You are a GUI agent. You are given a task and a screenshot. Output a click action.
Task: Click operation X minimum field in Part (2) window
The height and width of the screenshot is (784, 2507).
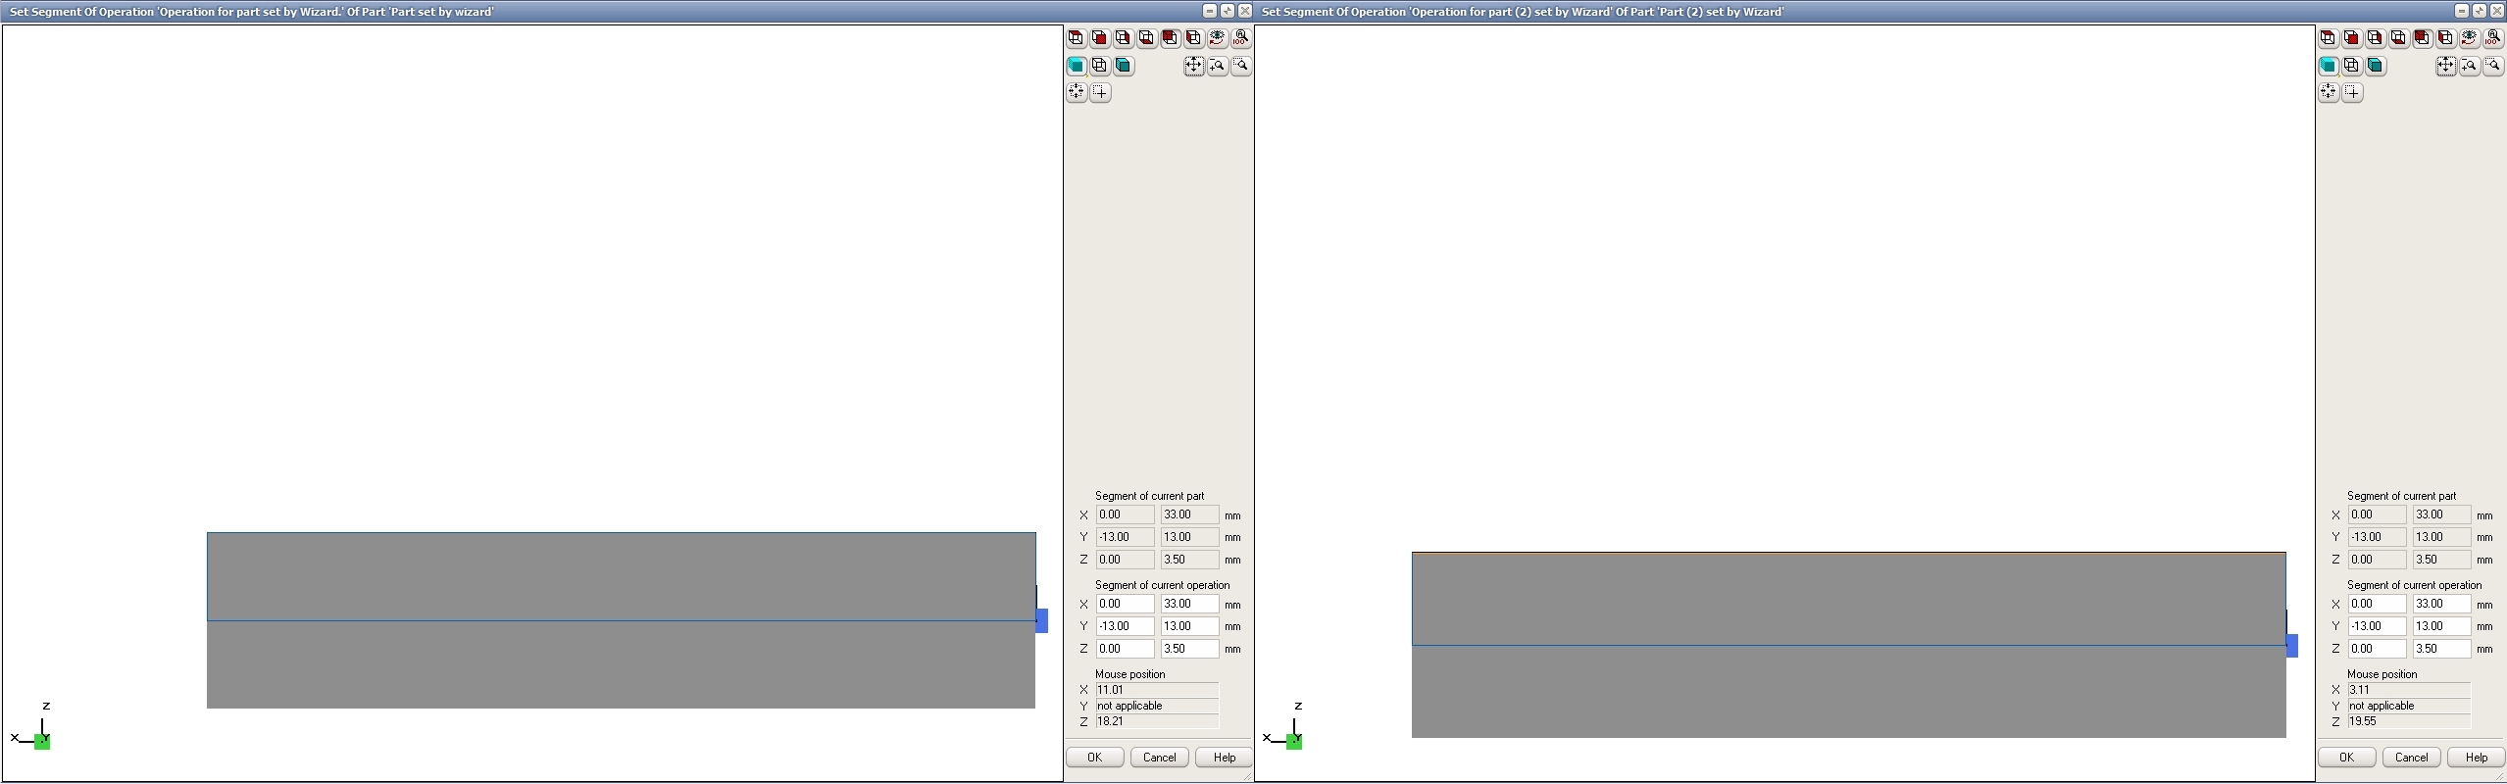click(x=2376, y=604)
